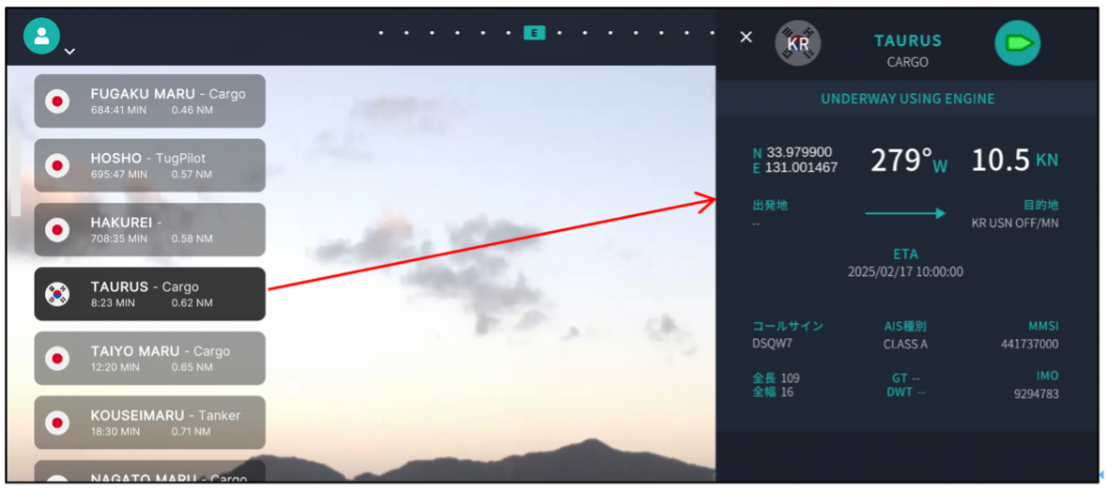Select the E compass heading marker

click(x=533, y=33)
